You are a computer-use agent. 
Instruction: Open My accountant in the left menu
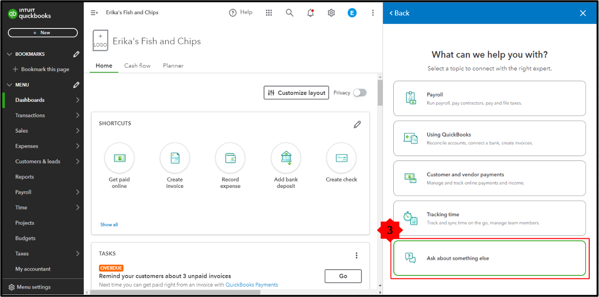click(33, 269)
